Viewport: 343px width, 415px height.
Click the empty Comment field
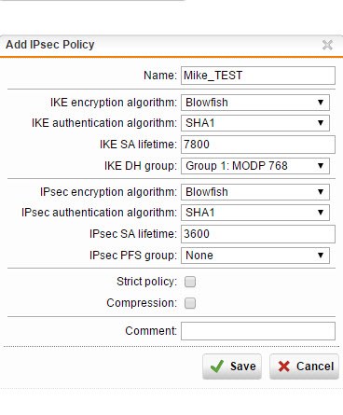tap(258, 331)
